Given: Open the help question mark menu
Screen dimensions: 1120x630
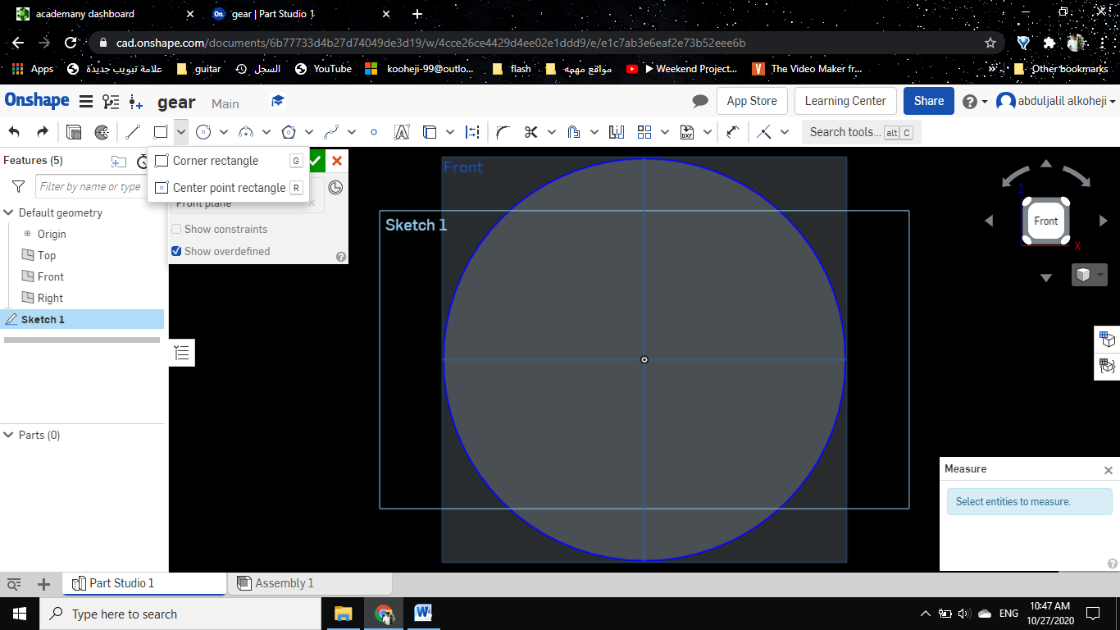Looking at the screenshot, I should coord(973,101).
